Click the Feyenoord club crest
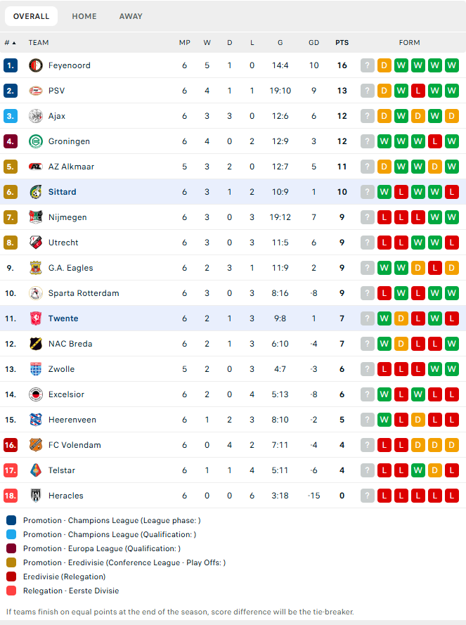The image size is (466, 625). [x=36, y=65]
